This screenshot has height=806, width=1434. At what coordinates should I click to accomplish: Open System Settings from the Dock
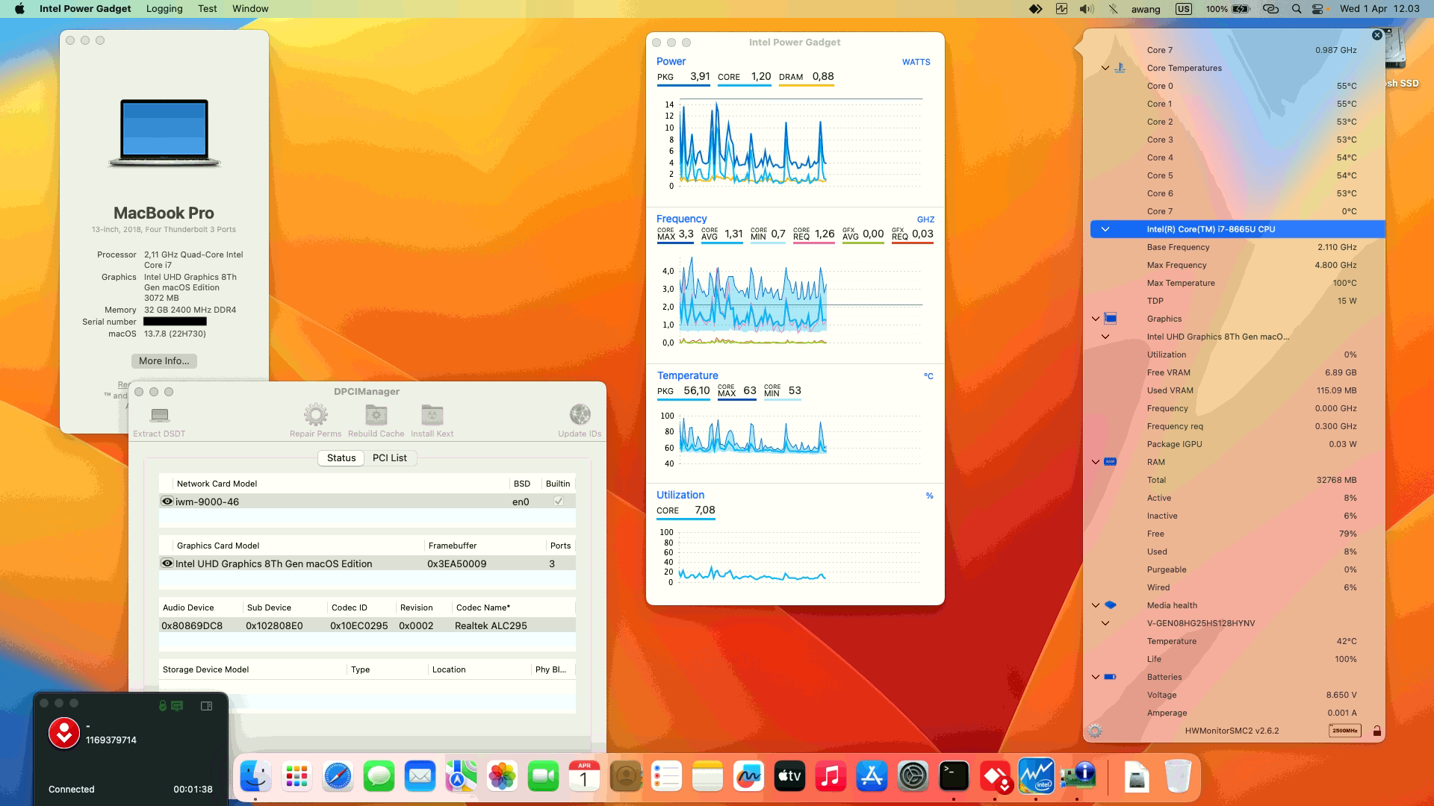[913, 777]
